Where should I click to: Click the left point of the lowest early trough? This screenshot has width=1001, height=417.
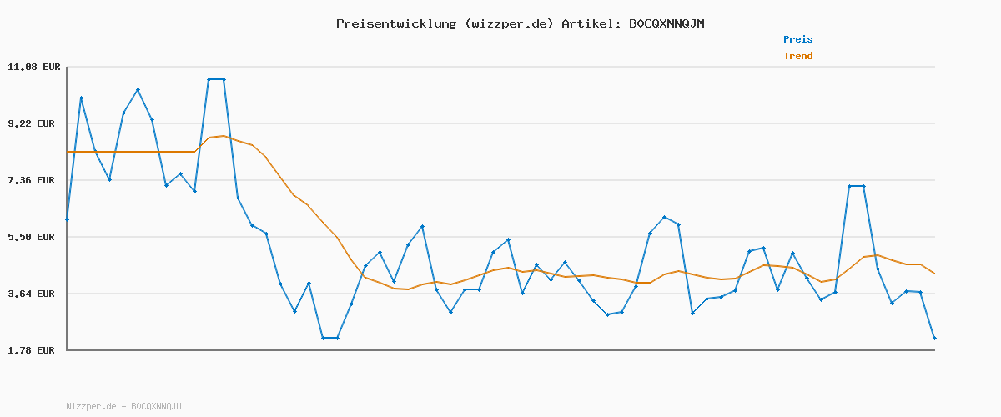tap(323, 338)
